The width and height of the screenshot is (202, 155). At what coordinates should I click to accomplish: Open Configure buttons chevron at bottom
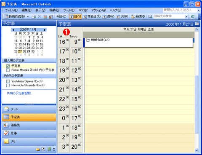(54, 150)
